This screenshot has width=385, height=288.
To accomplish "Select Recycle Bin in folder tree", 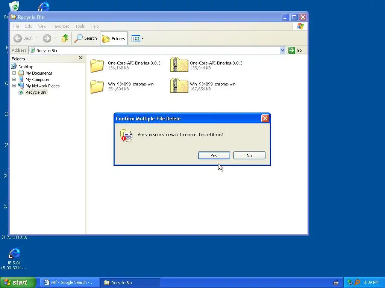I will (x=36, y=92).
